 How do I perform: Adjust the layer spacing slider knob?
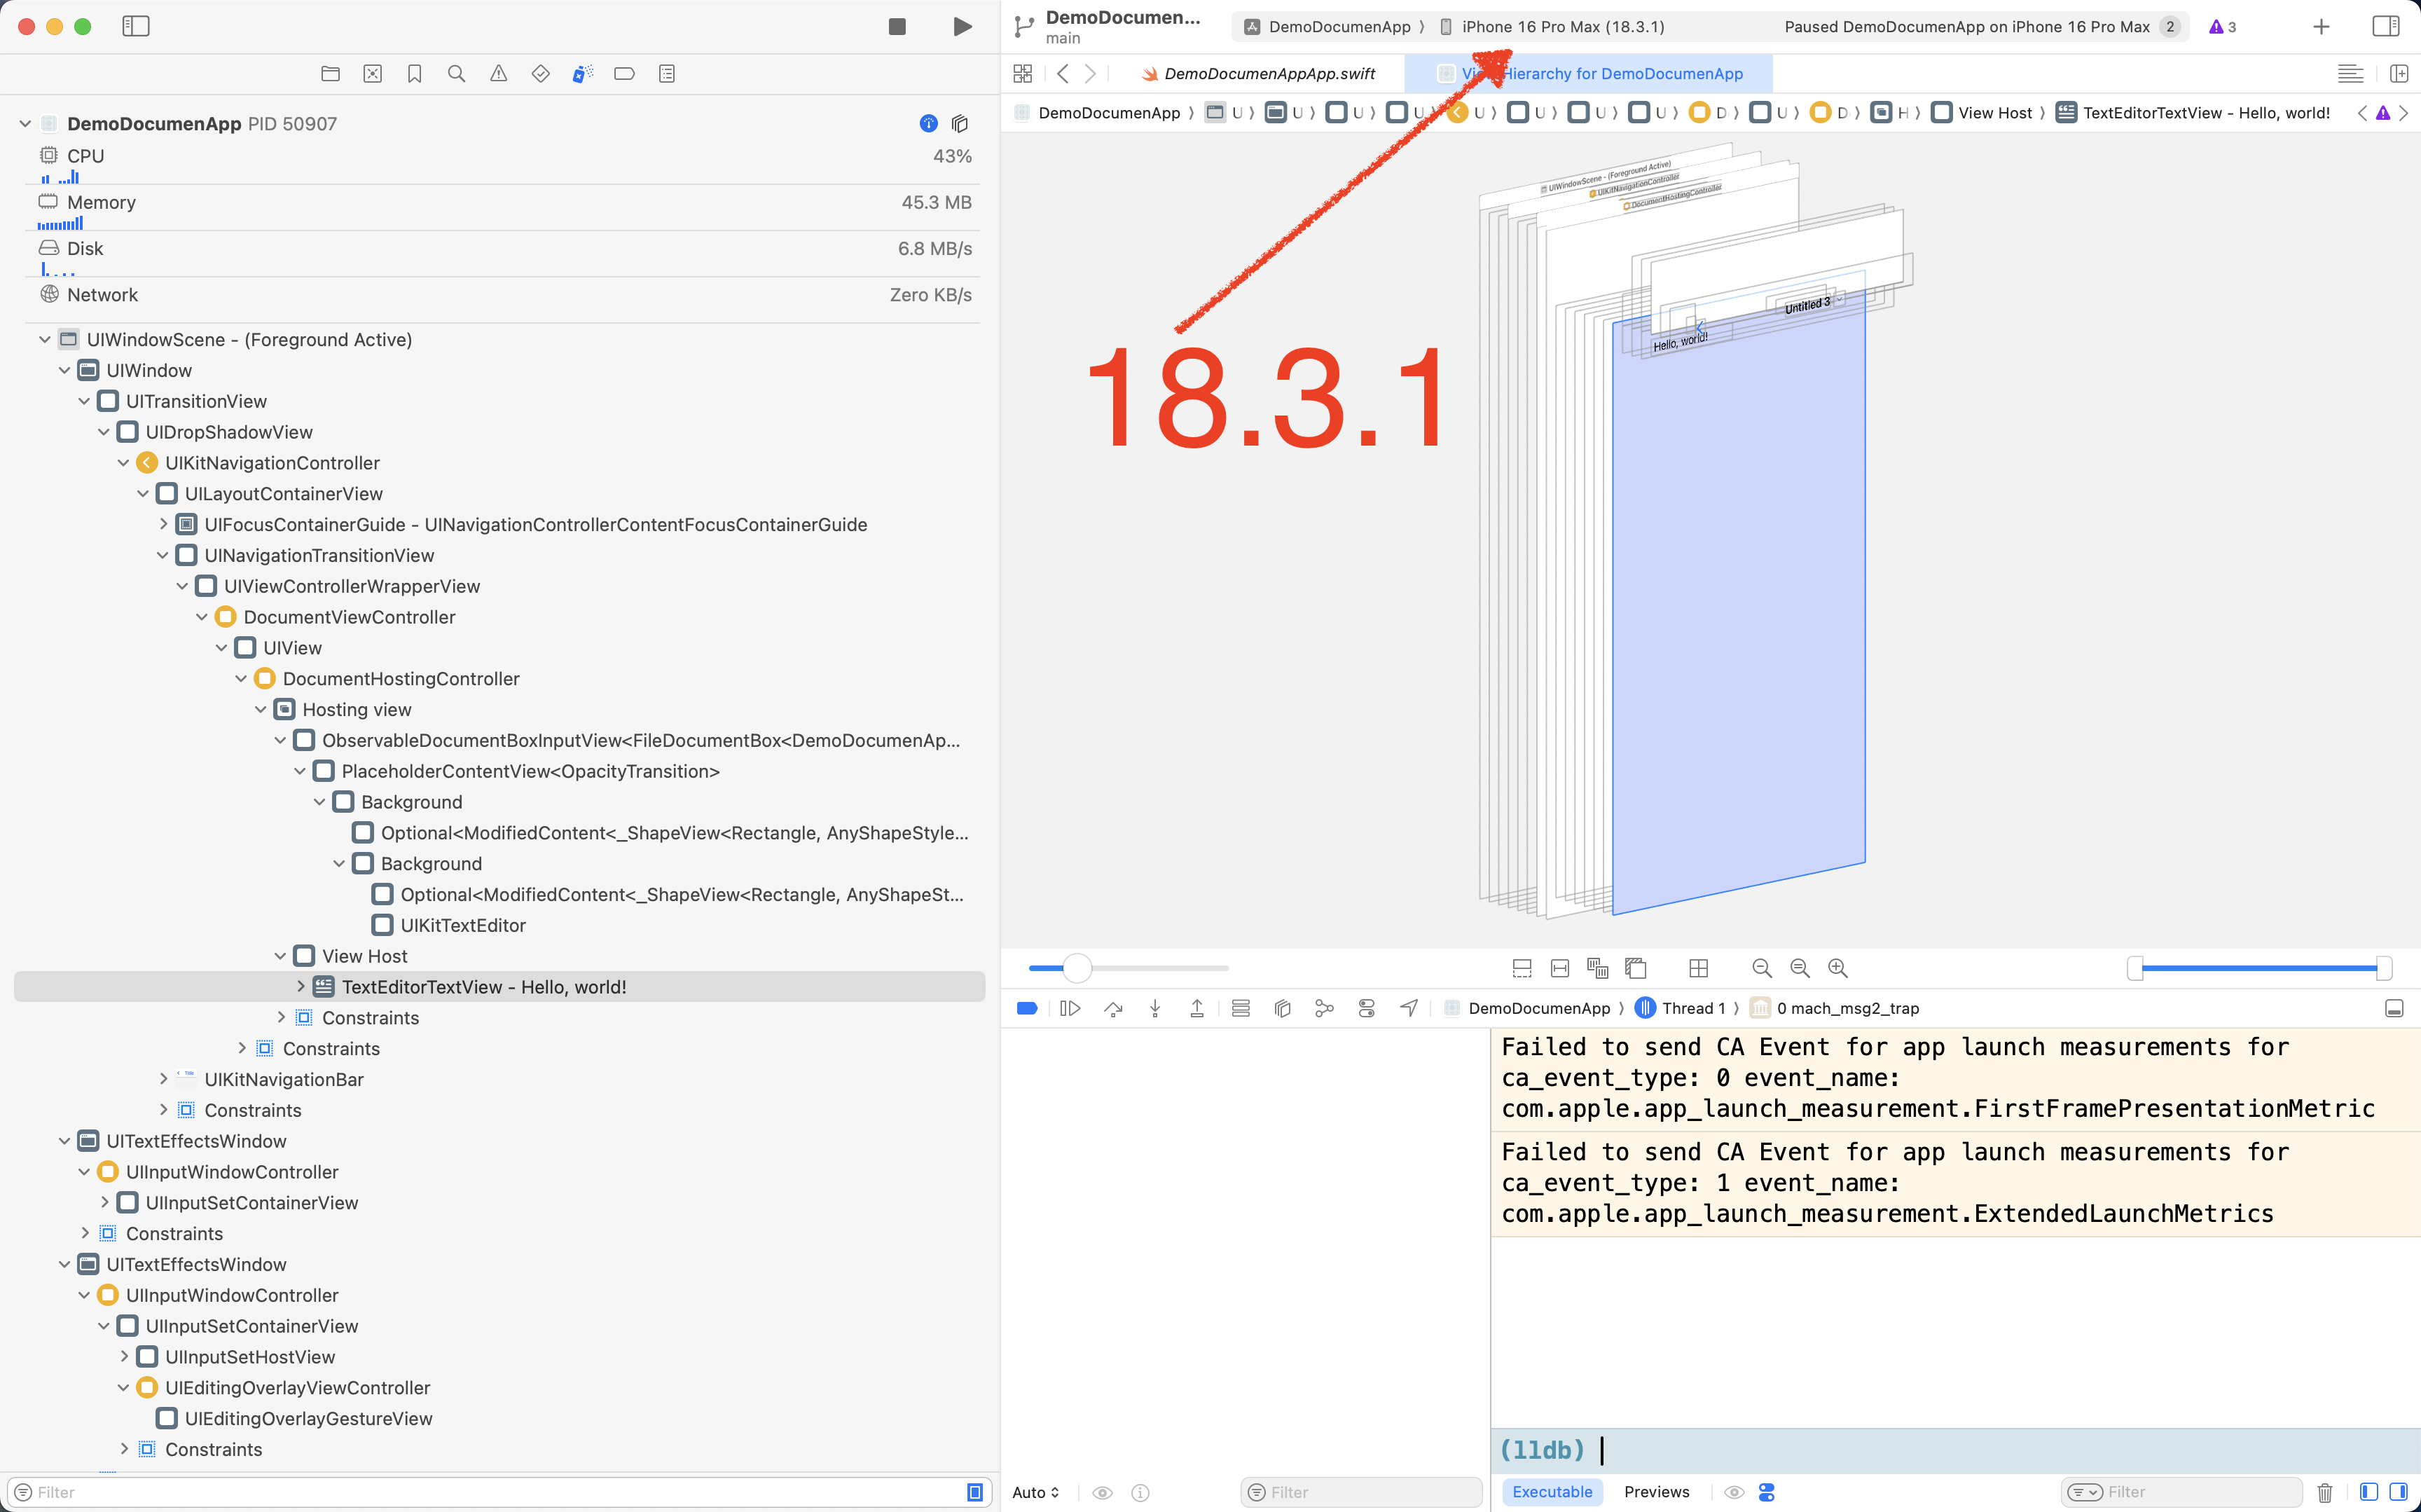coord(1077,968)
